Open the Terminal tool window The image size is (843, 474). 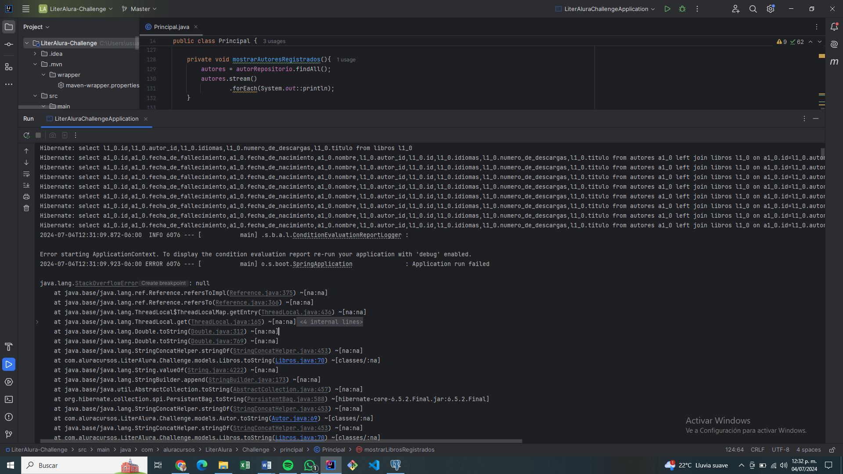coord(9,399)
